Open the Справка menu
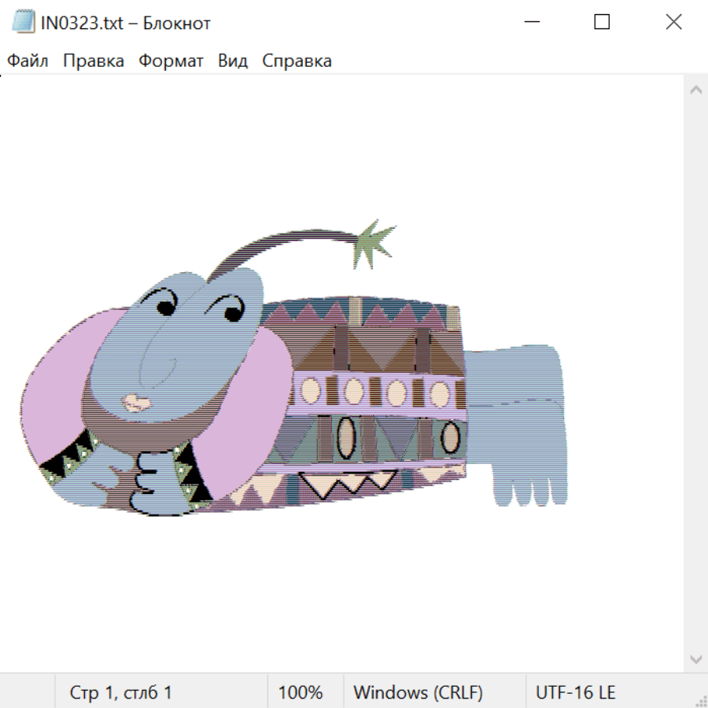The image size is (708, 708). click(297, 61)
